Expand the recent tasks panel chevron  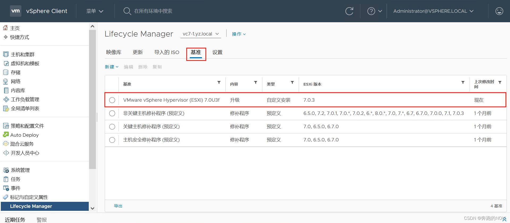(504, 219)
